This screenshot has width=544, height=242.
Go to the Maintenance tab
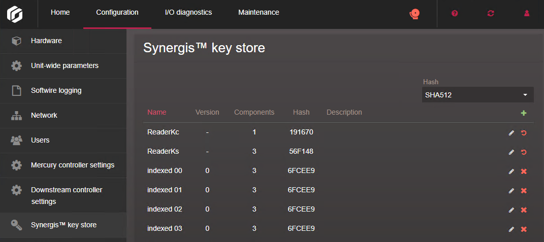pos(259,13)
